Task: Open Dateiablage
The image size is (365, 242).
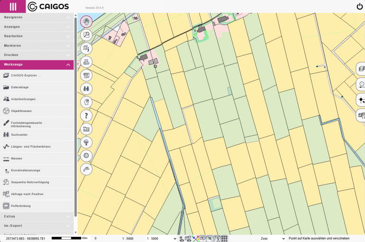Action: pos(37,87)
